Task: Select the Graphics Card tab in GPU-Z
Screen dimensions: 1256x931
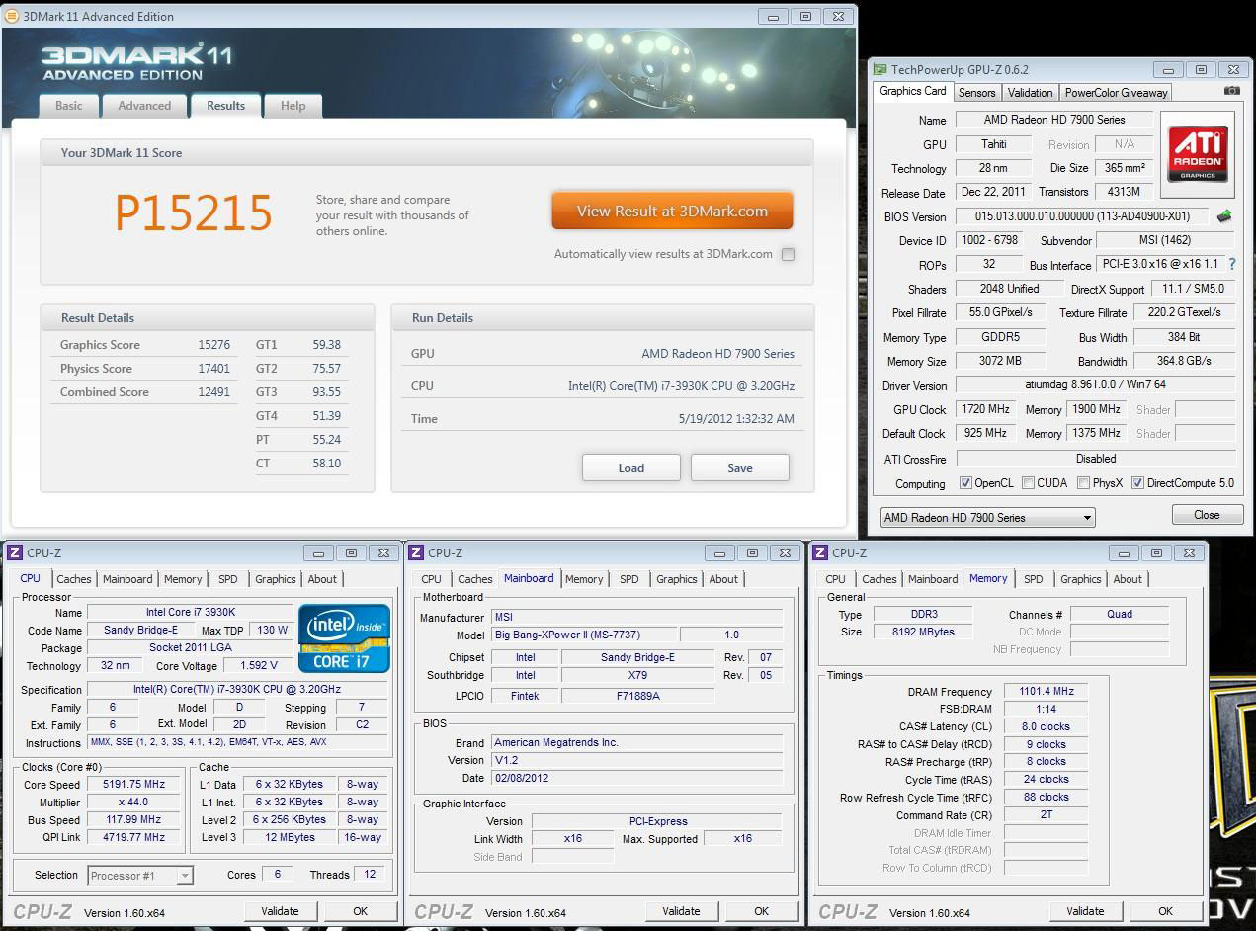Action: 913,91
